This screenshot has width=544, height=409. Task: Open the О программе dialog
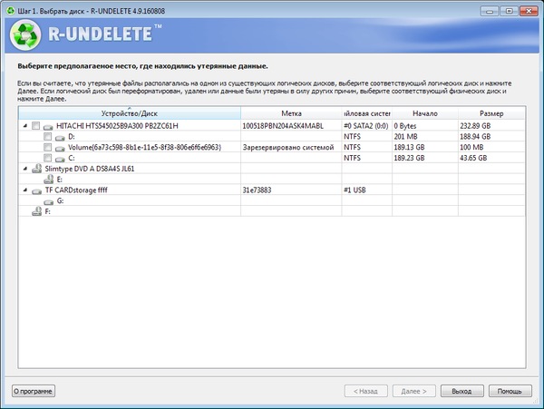coord(34,391)
